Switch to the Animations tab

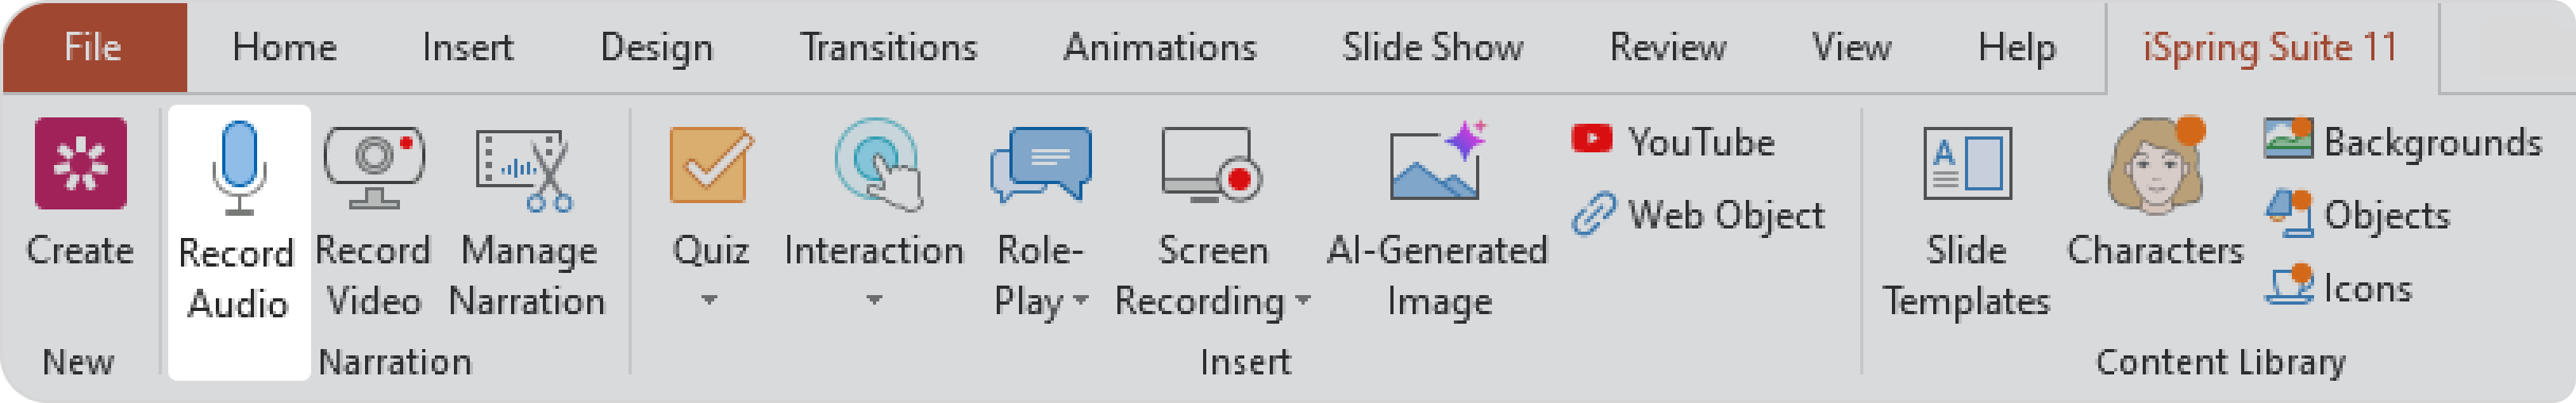coord(1159,47)
